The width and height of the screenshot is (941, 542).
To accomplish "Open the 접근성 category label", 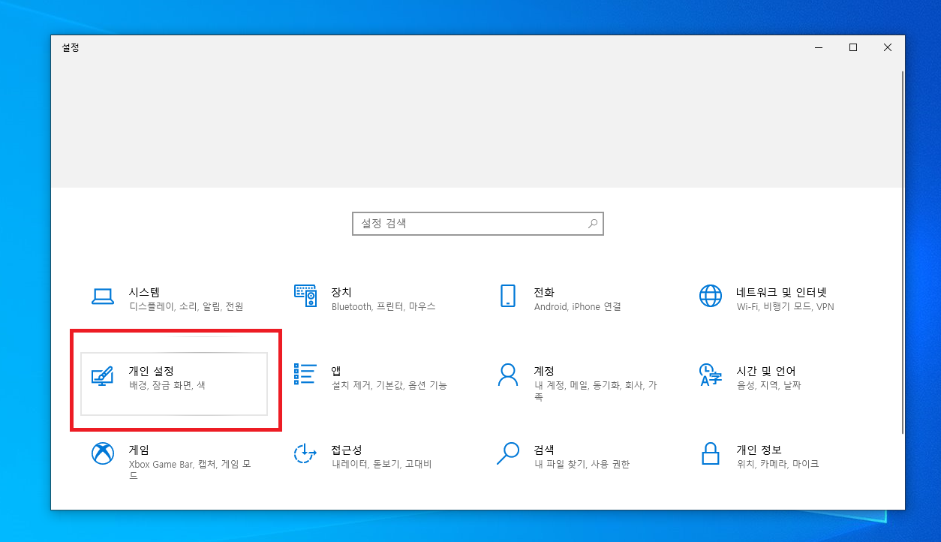I will click(347, 450).
